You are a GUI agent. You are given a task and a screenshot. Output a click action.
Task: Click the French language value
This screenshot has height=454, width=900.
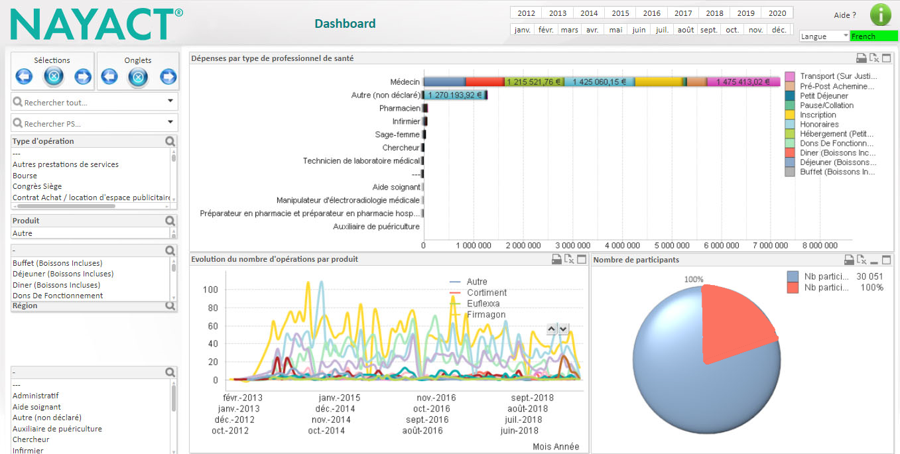874,36
